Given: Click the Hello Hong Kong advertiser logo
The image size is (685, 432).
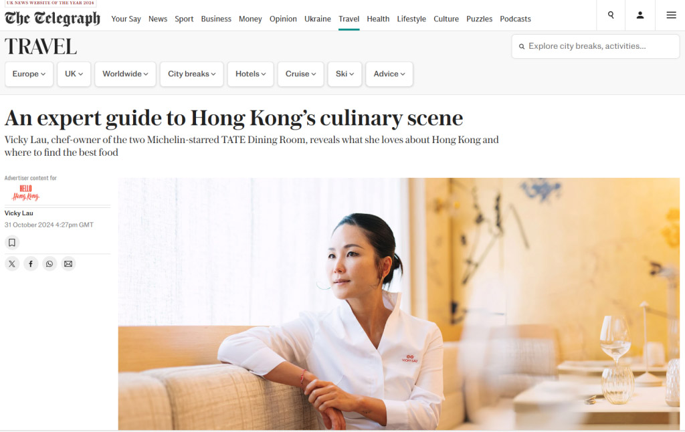Looking at the screenshot, I should [26, 193].
